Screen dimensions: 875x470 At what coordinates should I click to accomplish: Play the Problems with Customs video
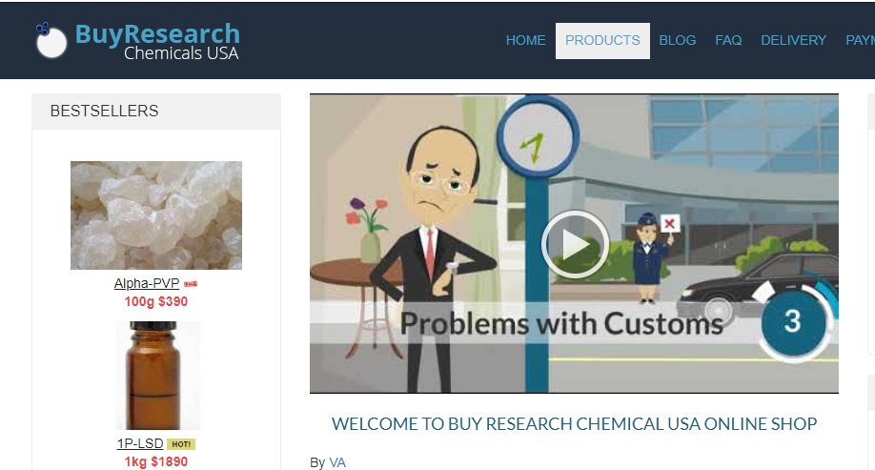[575, 244]
